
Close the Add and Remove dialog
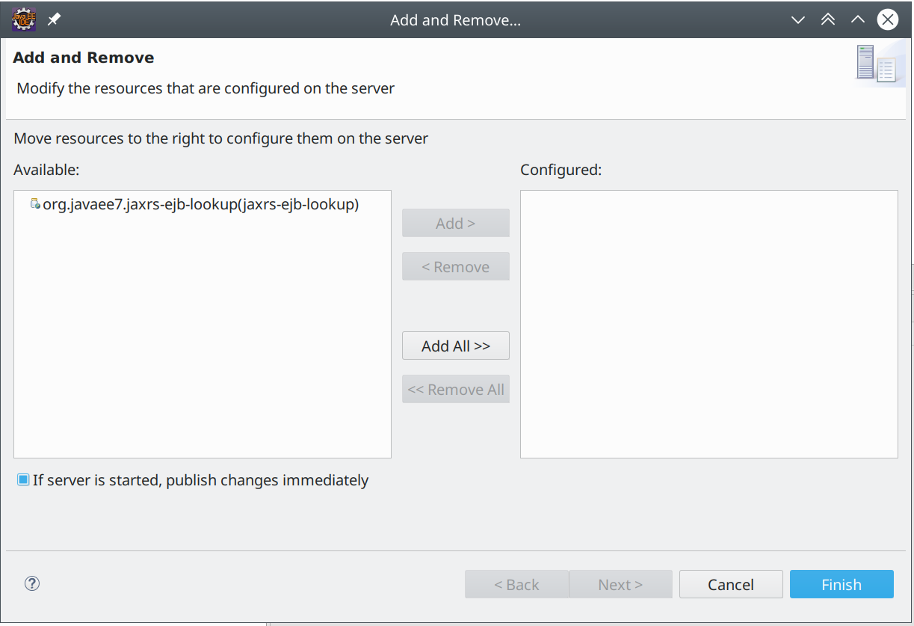[x=887, y=19]
